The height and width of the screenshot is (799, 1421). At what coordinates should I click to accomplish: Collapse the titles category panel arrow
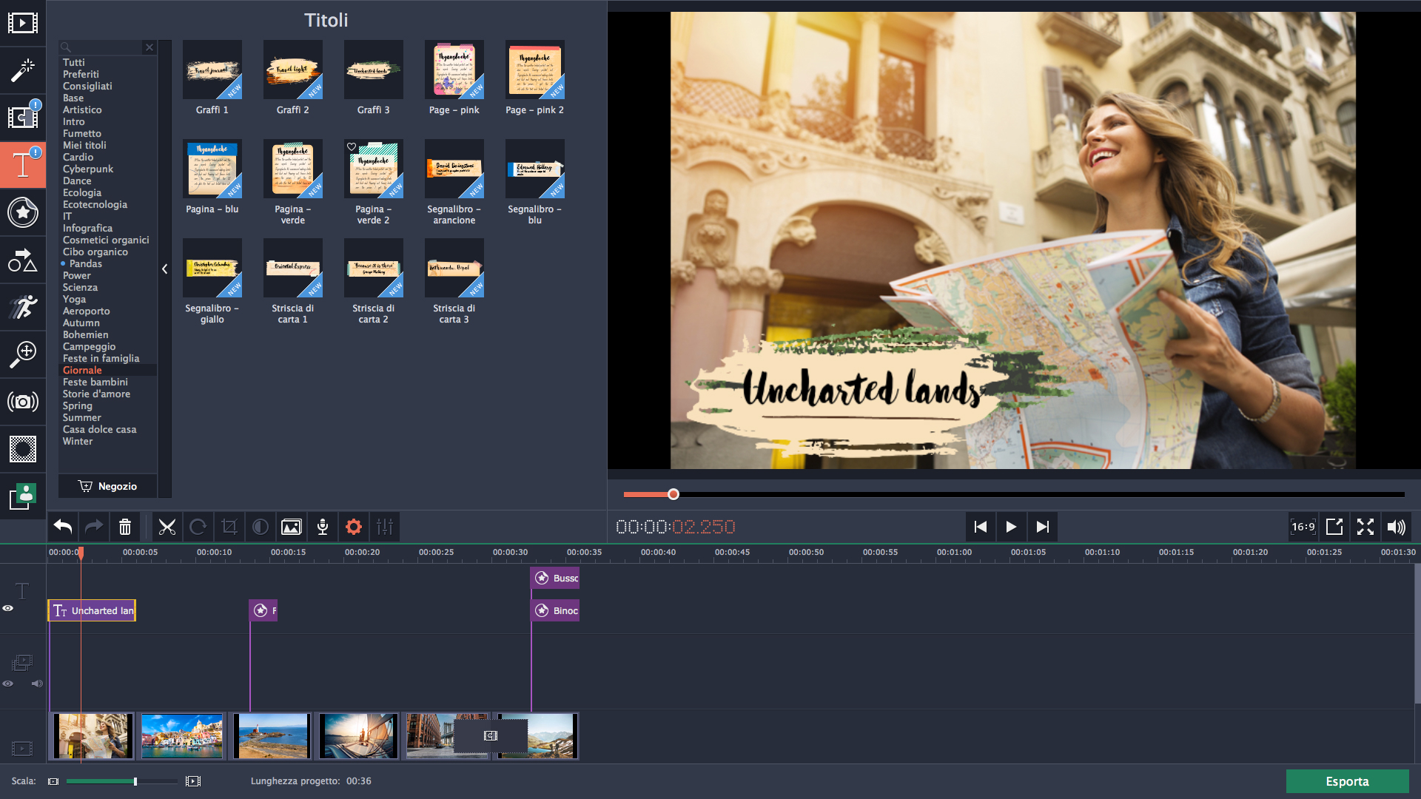(x=164, y=269)
